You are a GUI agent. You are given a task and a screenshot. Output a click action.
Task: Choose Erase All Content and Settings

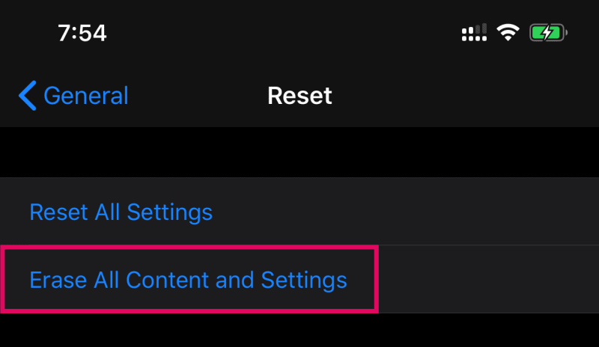click(x=189, y=280)
